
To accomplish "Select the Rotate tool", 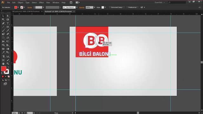I will coord(3,38).
